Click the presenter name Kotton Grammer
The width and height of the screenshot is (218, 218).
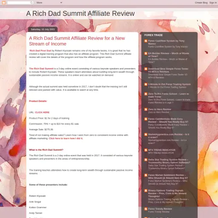pyautogui.click(x=38, y=207)
